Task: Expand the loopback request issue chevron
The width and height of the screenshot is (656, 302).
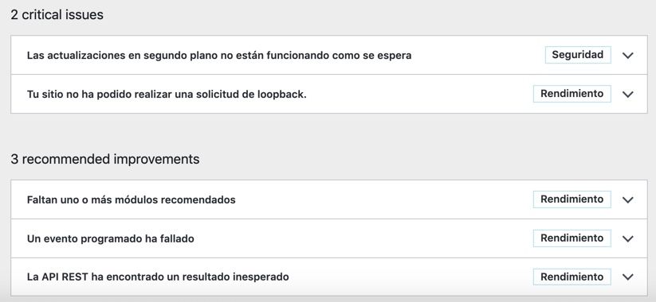Action: [x=627, y=95]
